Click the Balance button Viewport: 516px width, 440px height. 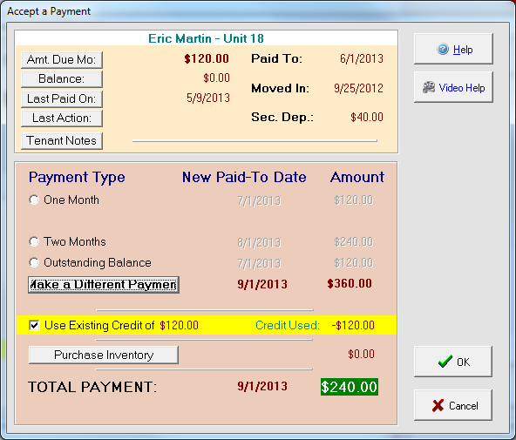(62, 79)
